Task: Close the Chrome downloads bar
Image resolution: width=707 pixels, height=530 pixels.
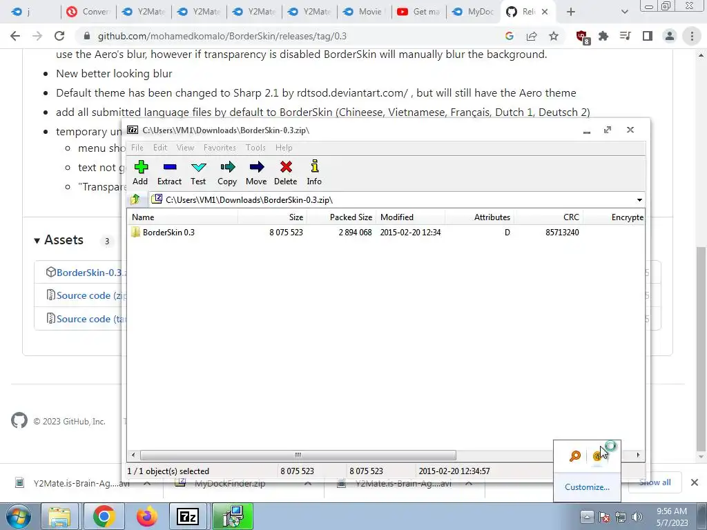Action: click(x=695, y=482)
